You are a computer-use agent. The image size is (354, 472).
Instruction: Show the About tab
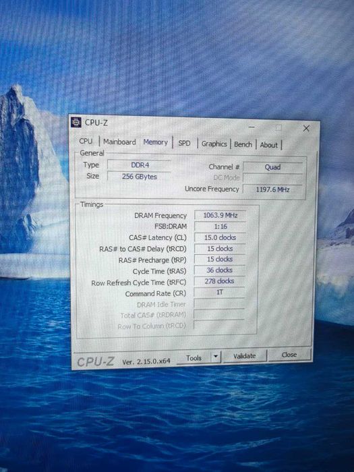268,145
